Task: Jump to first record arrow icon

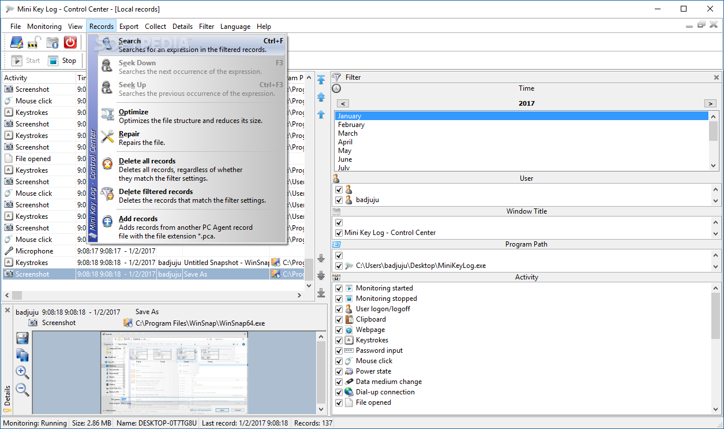Action: click(321, 80)
